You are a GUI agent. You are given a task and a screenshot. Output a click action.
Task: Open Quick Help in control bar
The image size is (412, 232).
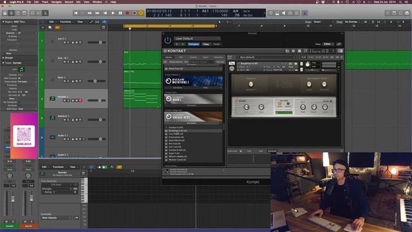pyautogui.click(x=18, y=13)
